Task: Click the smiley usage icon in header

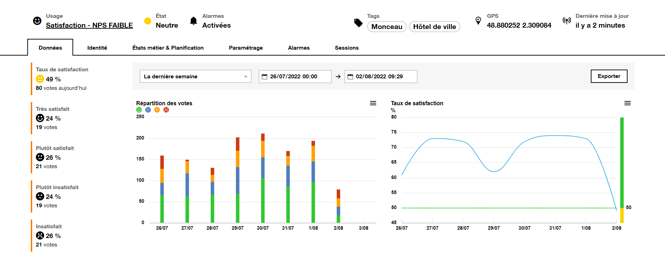Action: coord(37,21)
